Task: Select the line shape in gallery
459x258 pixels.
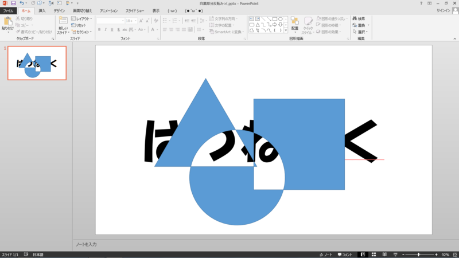Action: click(263, 19)
